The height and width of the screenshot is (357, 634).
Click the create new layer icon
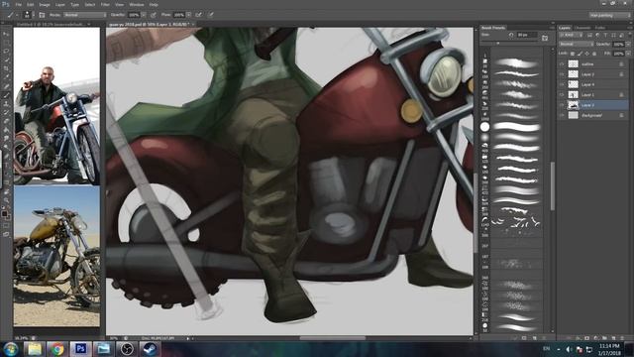pos(613,338)
